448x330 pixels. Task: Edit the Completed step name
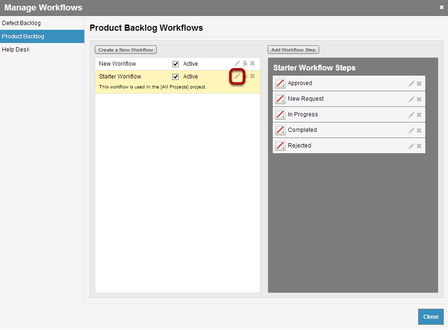(x=411, y=130)
